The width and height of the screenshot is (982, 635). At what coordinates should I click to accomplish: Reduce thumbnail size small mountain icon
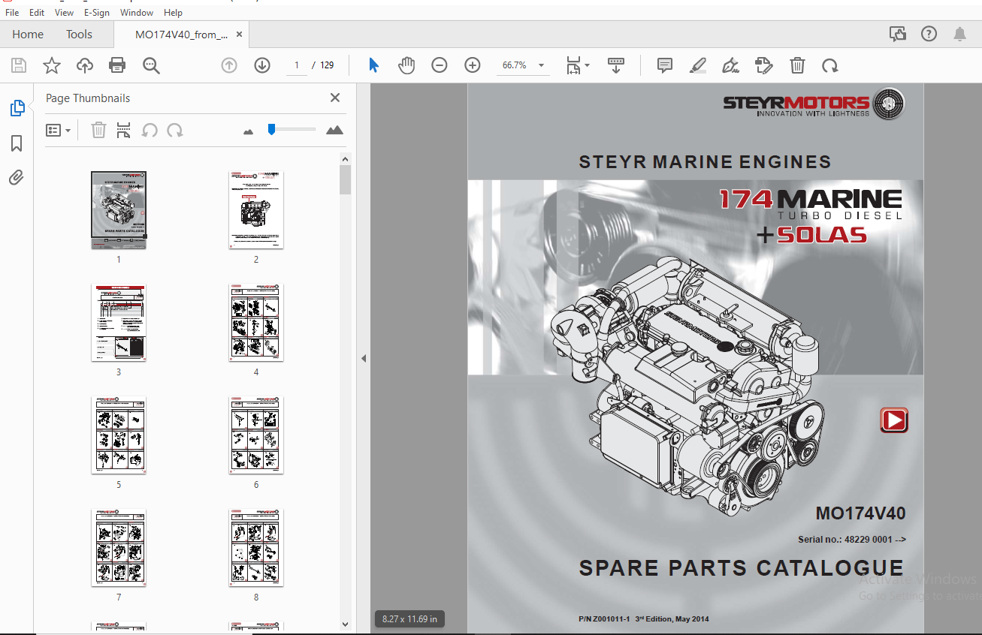(x=249, y=131)
